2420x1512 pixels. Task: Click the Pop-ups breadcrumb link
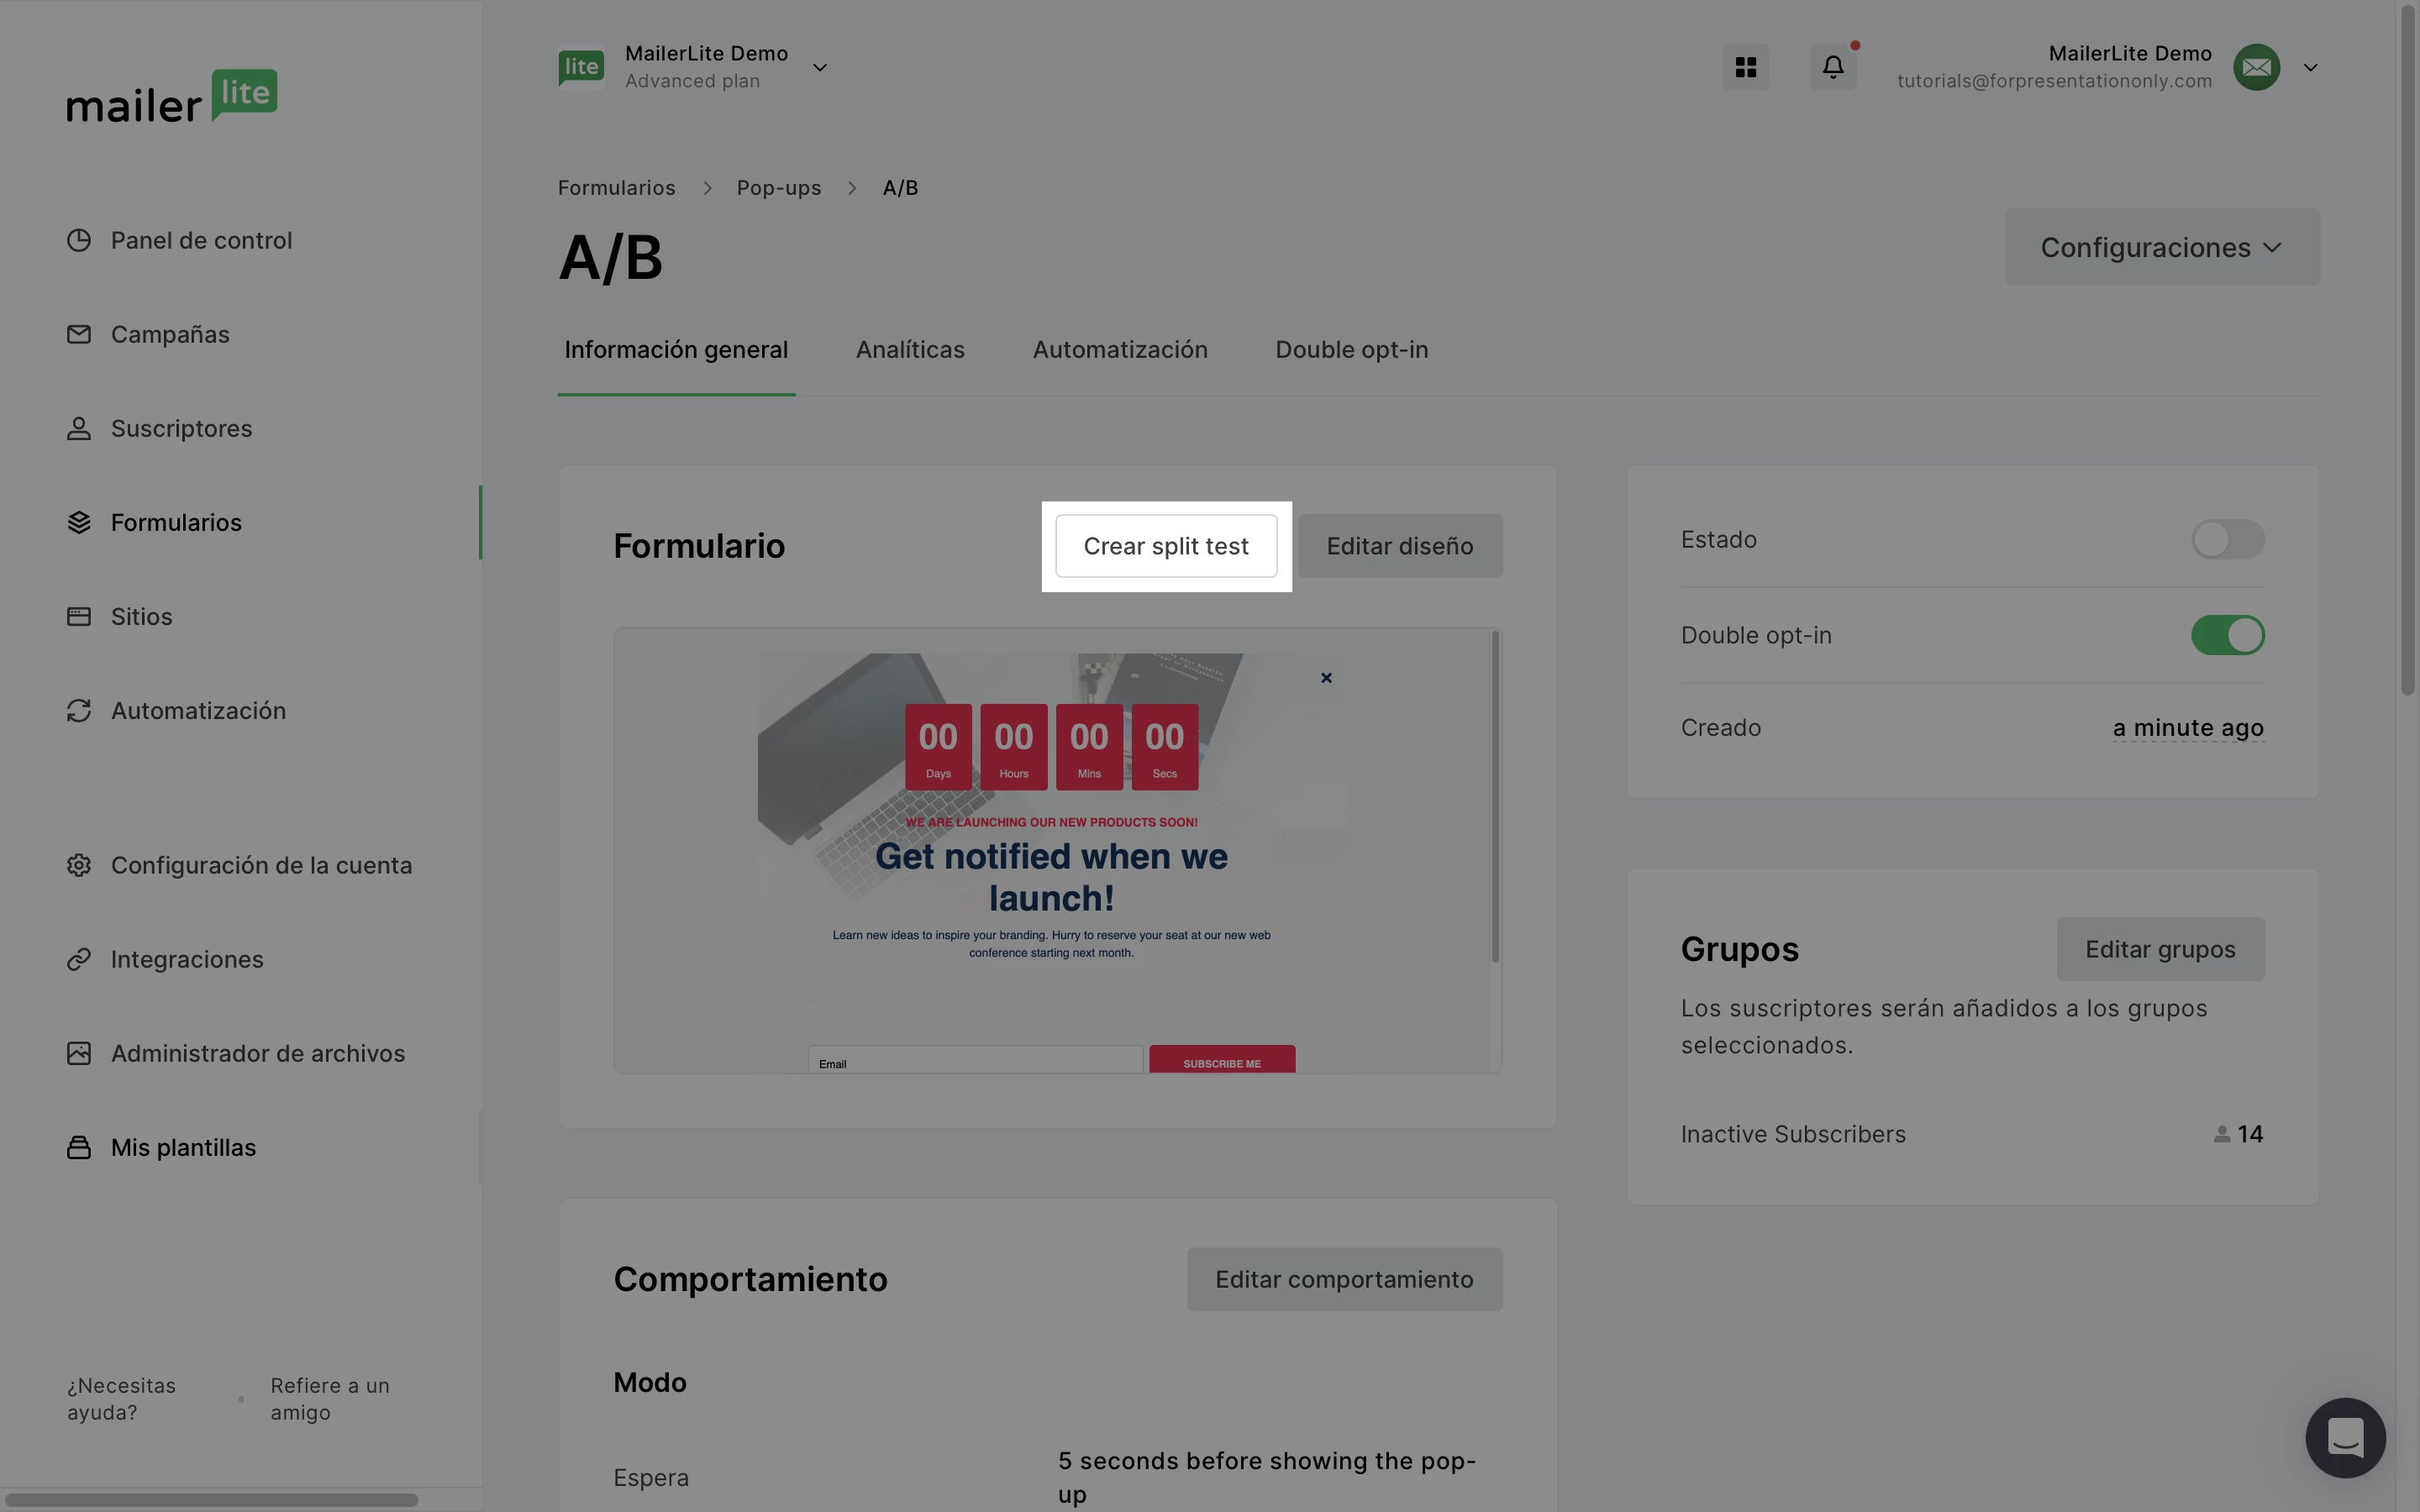pyautogui.click(x=778, y=188)
